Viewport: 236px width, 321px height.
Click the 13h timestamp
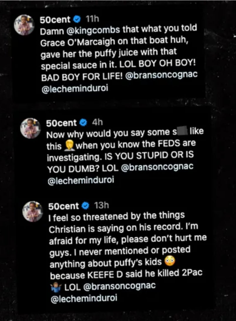click(x=101, y=206)
